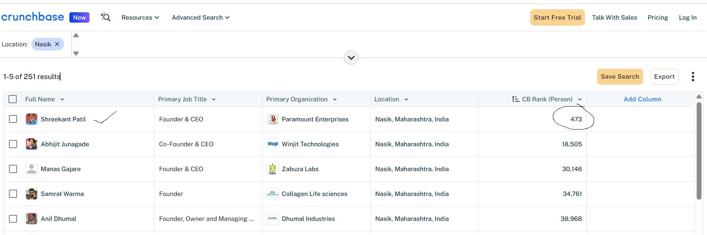Open the Paramount Enterprises organization link

pos(315,119)
